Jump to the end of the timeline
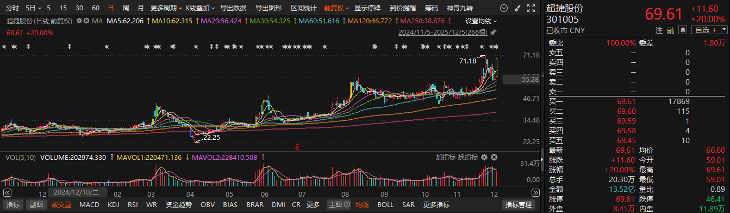 pos(535,193)
